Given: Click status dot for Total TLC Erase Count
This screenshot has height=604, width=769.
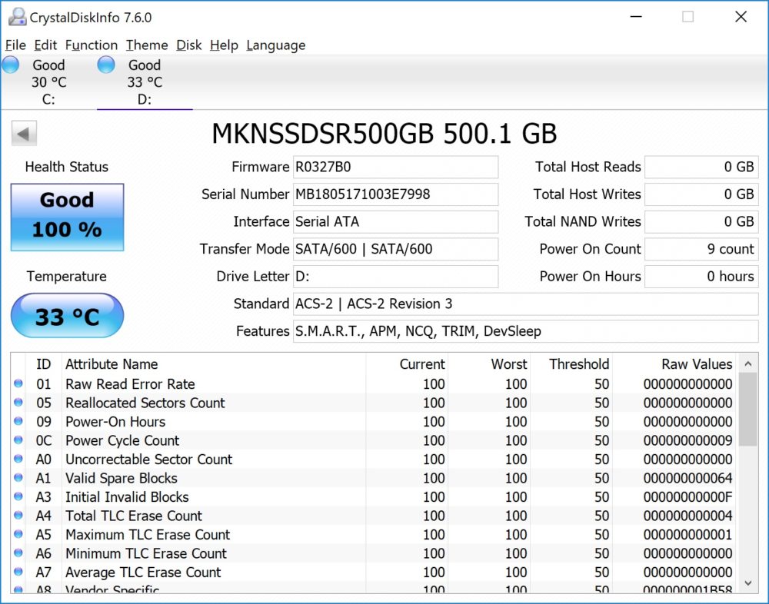Looking at the screenshot, I should tap(18, 516).
